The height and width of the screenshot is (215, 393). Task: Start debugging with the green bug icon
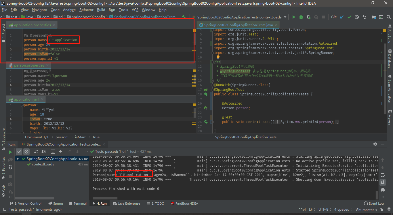point(301,17)
